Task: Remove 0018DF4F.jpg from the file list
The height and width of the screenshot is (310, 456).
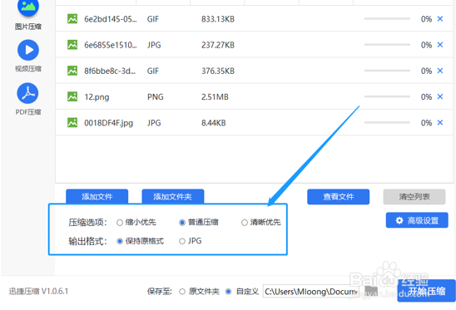Action: (x=440, y=123)
